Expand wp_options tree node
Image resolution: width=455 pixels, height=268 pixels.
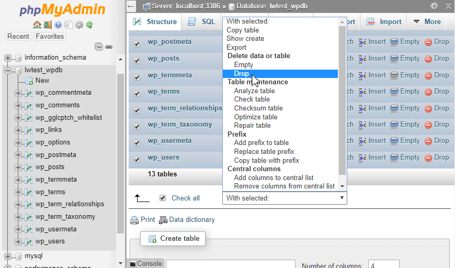tap(18, 142)
